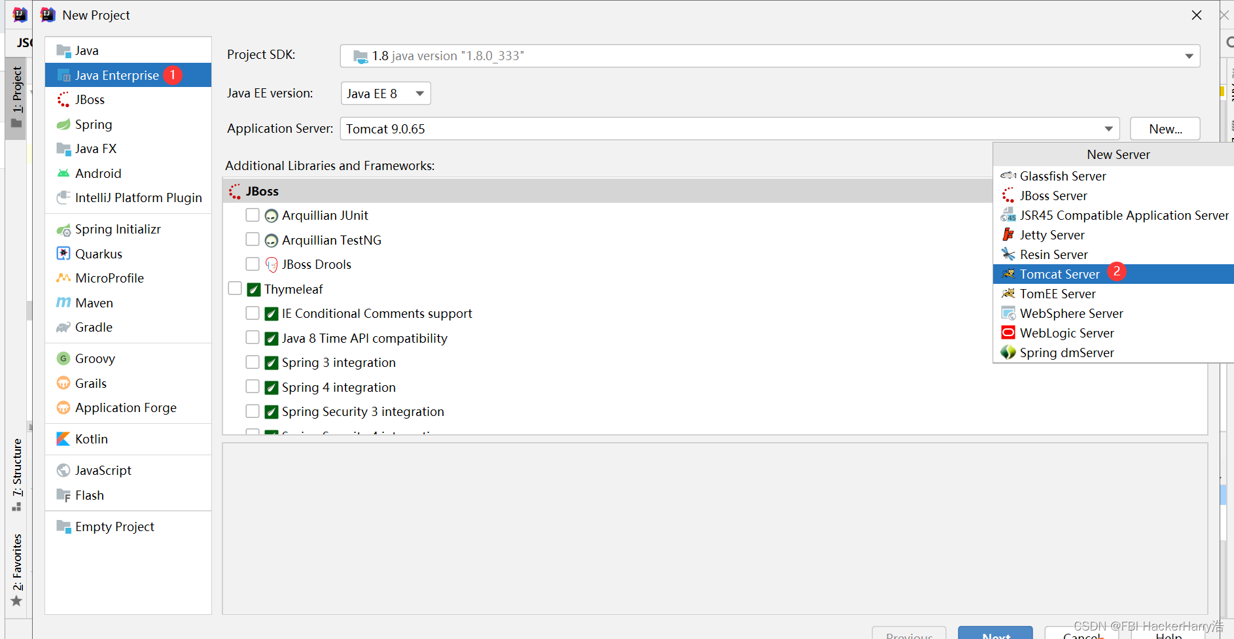Click the JBoss icon in project list
The image size is (1234, 639).
click(x=63, y=99)
